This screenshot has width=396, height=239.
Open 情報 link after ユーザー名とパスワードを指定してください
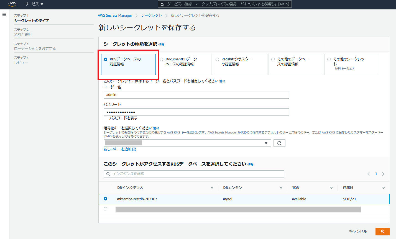pos(222,81)
